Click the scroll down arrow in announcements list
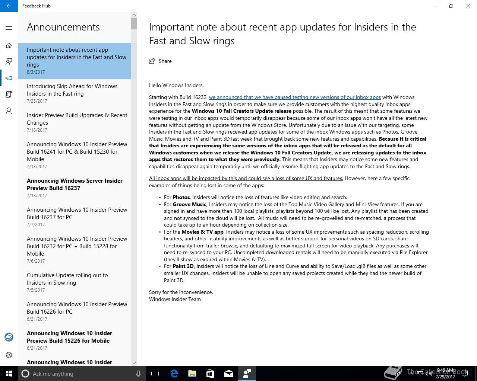 point(134,363)
